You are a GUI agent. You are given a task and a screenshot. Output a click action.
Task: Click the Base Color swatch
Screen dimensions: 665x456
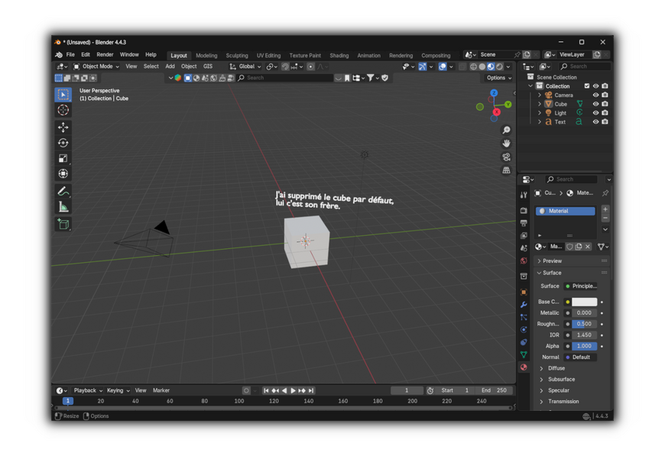click(584, 302)
